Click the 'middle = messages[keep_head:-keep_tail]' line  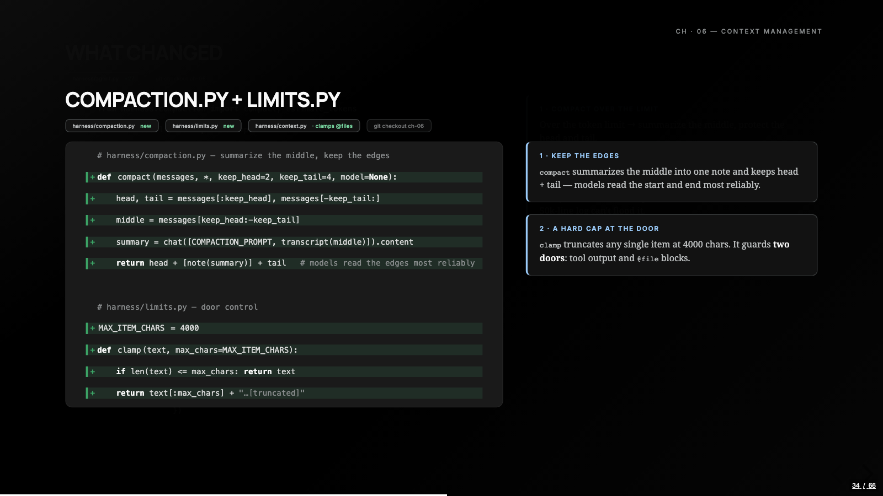click(x=284, y=220)
